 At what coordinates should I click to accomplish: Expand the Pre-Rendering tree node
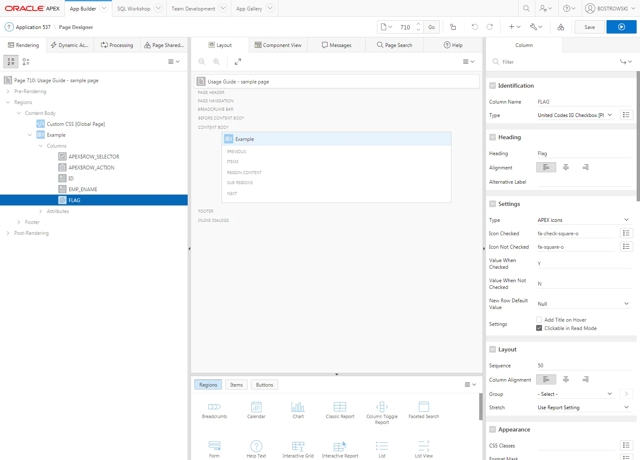(x=8, y=91)
